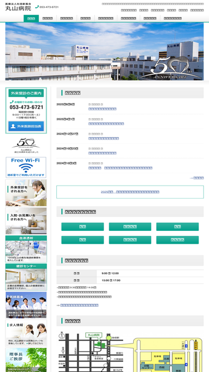The image size is (209, 372).
Task: Open the news link dated 2024 October 3
Action: coord(120,168)
